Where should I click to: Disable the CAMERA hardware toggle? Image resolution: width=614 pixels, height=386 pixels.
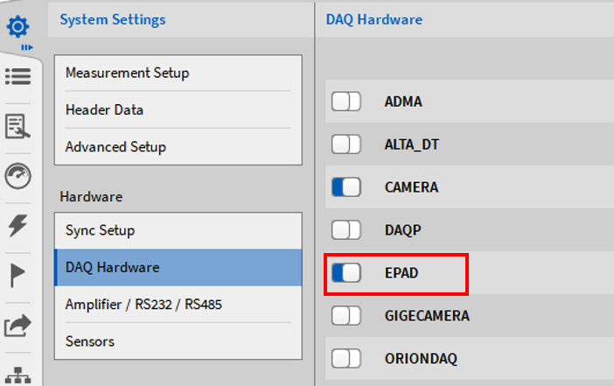346,187
